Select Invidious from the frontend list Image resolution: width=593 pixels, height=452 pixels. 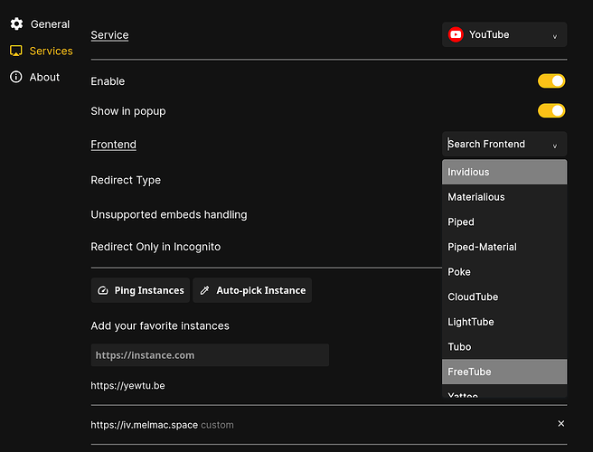pos(504,172)
